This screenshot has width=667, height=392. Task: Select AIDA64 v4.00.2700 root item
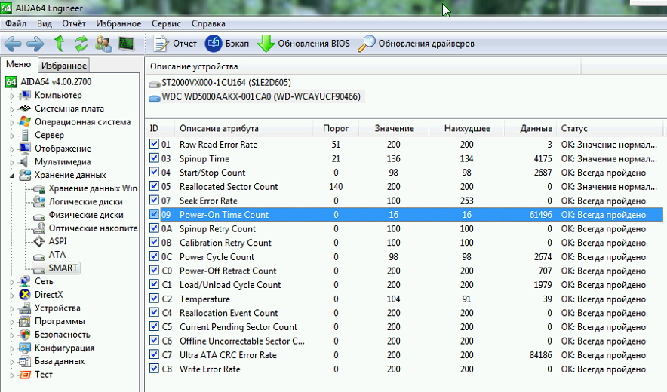click(56, 81)
